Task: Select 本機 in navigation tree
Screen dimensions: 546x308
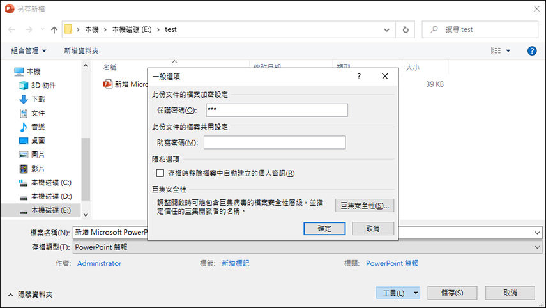Action: [33, 72]
